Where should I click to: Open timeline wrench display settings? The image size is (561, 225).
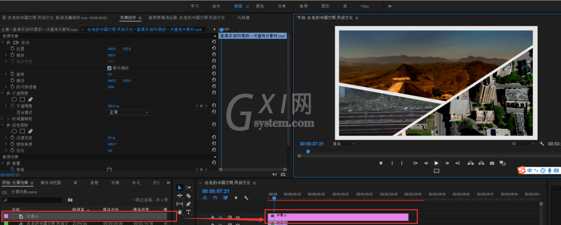[x=246, y=197]
